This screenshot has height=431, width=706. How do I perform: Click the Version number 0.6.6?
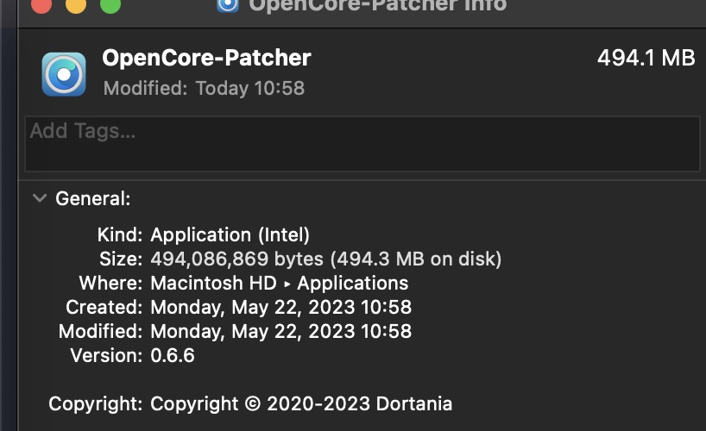coord(173,355)
